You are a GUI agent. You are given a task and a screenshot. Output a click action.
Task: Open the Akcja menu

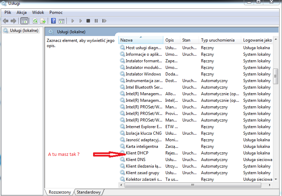tap(21, 12)
